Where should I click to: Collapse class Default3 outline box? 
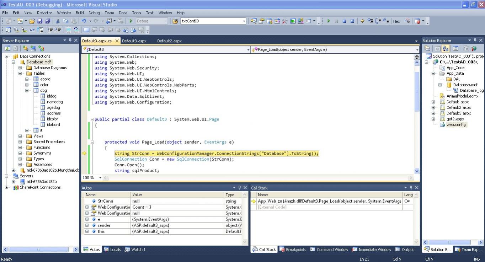tap(92, 119)
